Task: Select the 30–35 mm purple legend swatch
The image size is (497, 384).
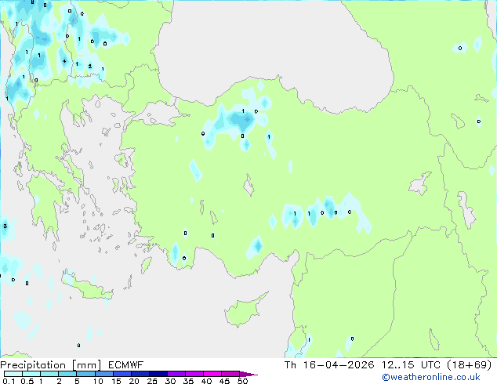Action: [176, 374]
